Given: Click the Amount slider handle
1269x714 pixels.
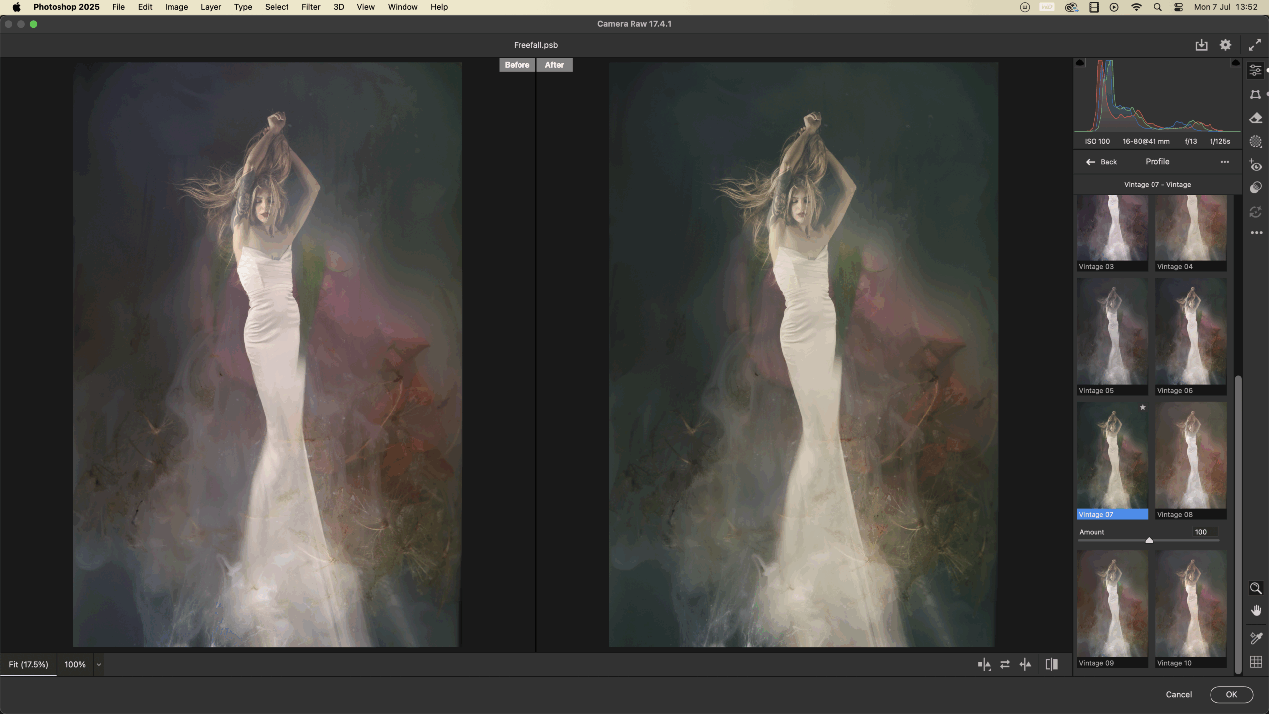Looking at the screenshot, I should click(x=1149, y=540).
